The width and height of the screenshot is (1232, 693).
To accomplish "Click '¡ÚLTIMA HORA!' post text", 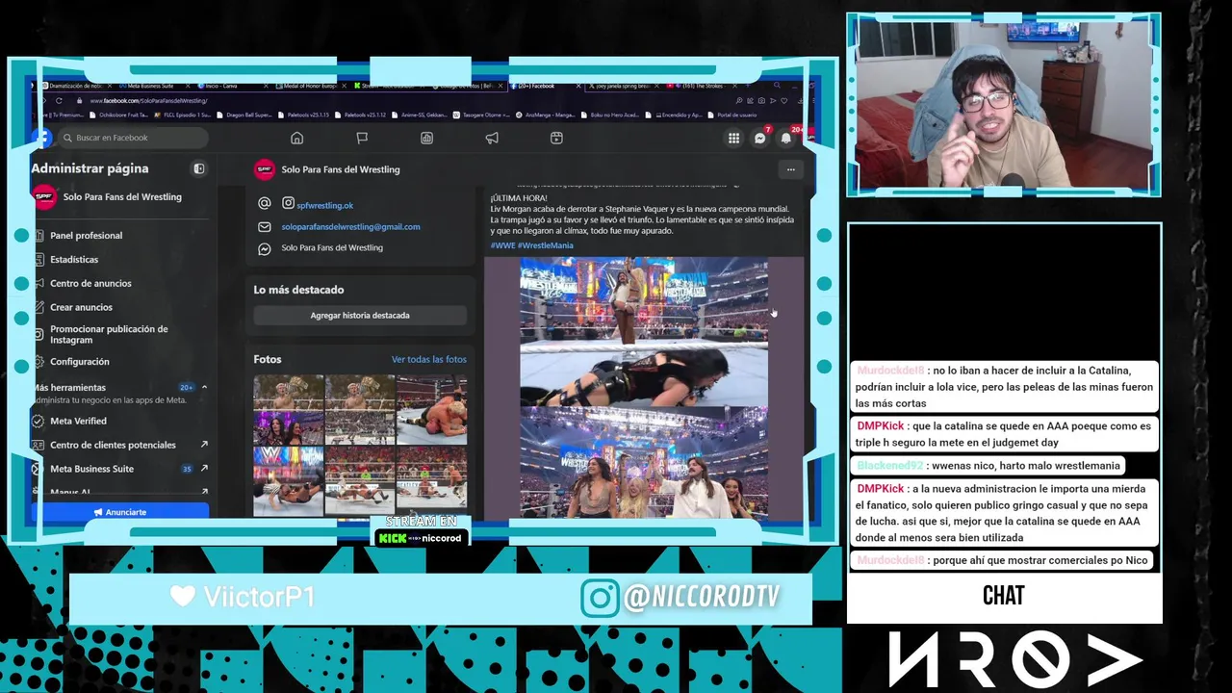I will point(519,198).
